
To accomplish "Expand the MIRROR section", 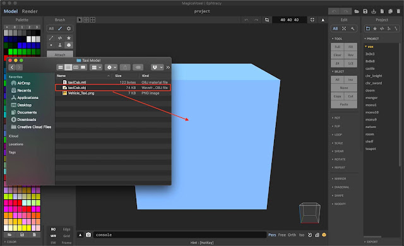I will click(x=339, y=179).
